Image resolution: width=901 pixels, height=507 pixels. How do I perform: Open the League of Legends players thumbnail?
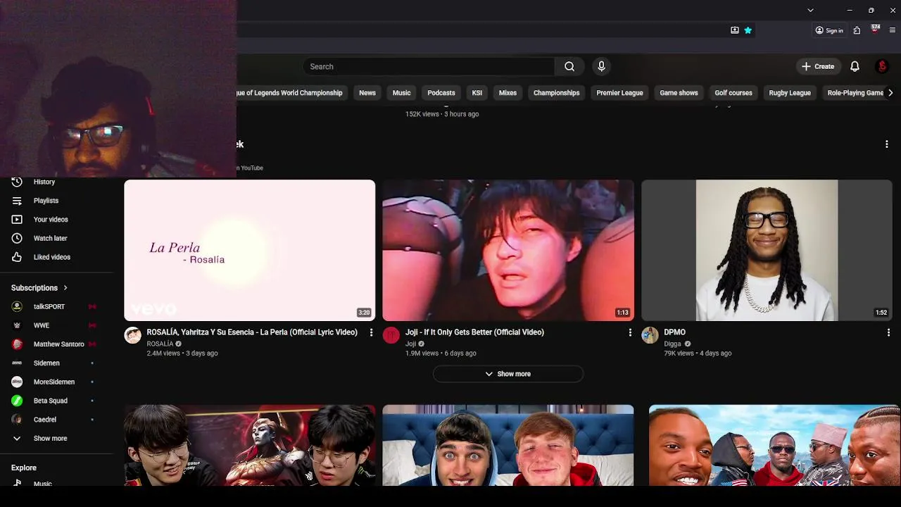pos(250,445)
